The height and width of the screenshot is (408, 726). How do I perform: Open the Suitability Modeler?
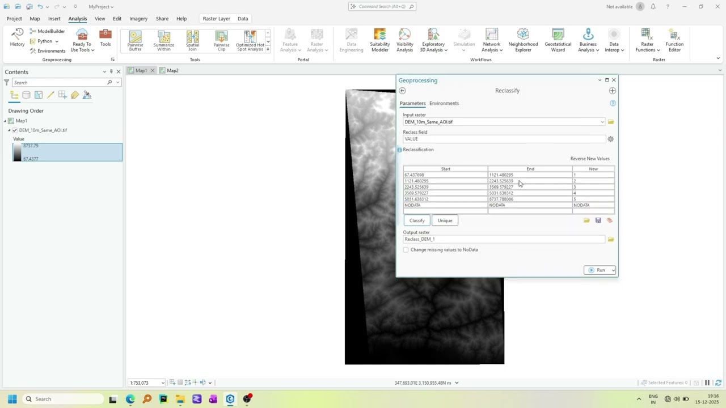tap(379, 41)
